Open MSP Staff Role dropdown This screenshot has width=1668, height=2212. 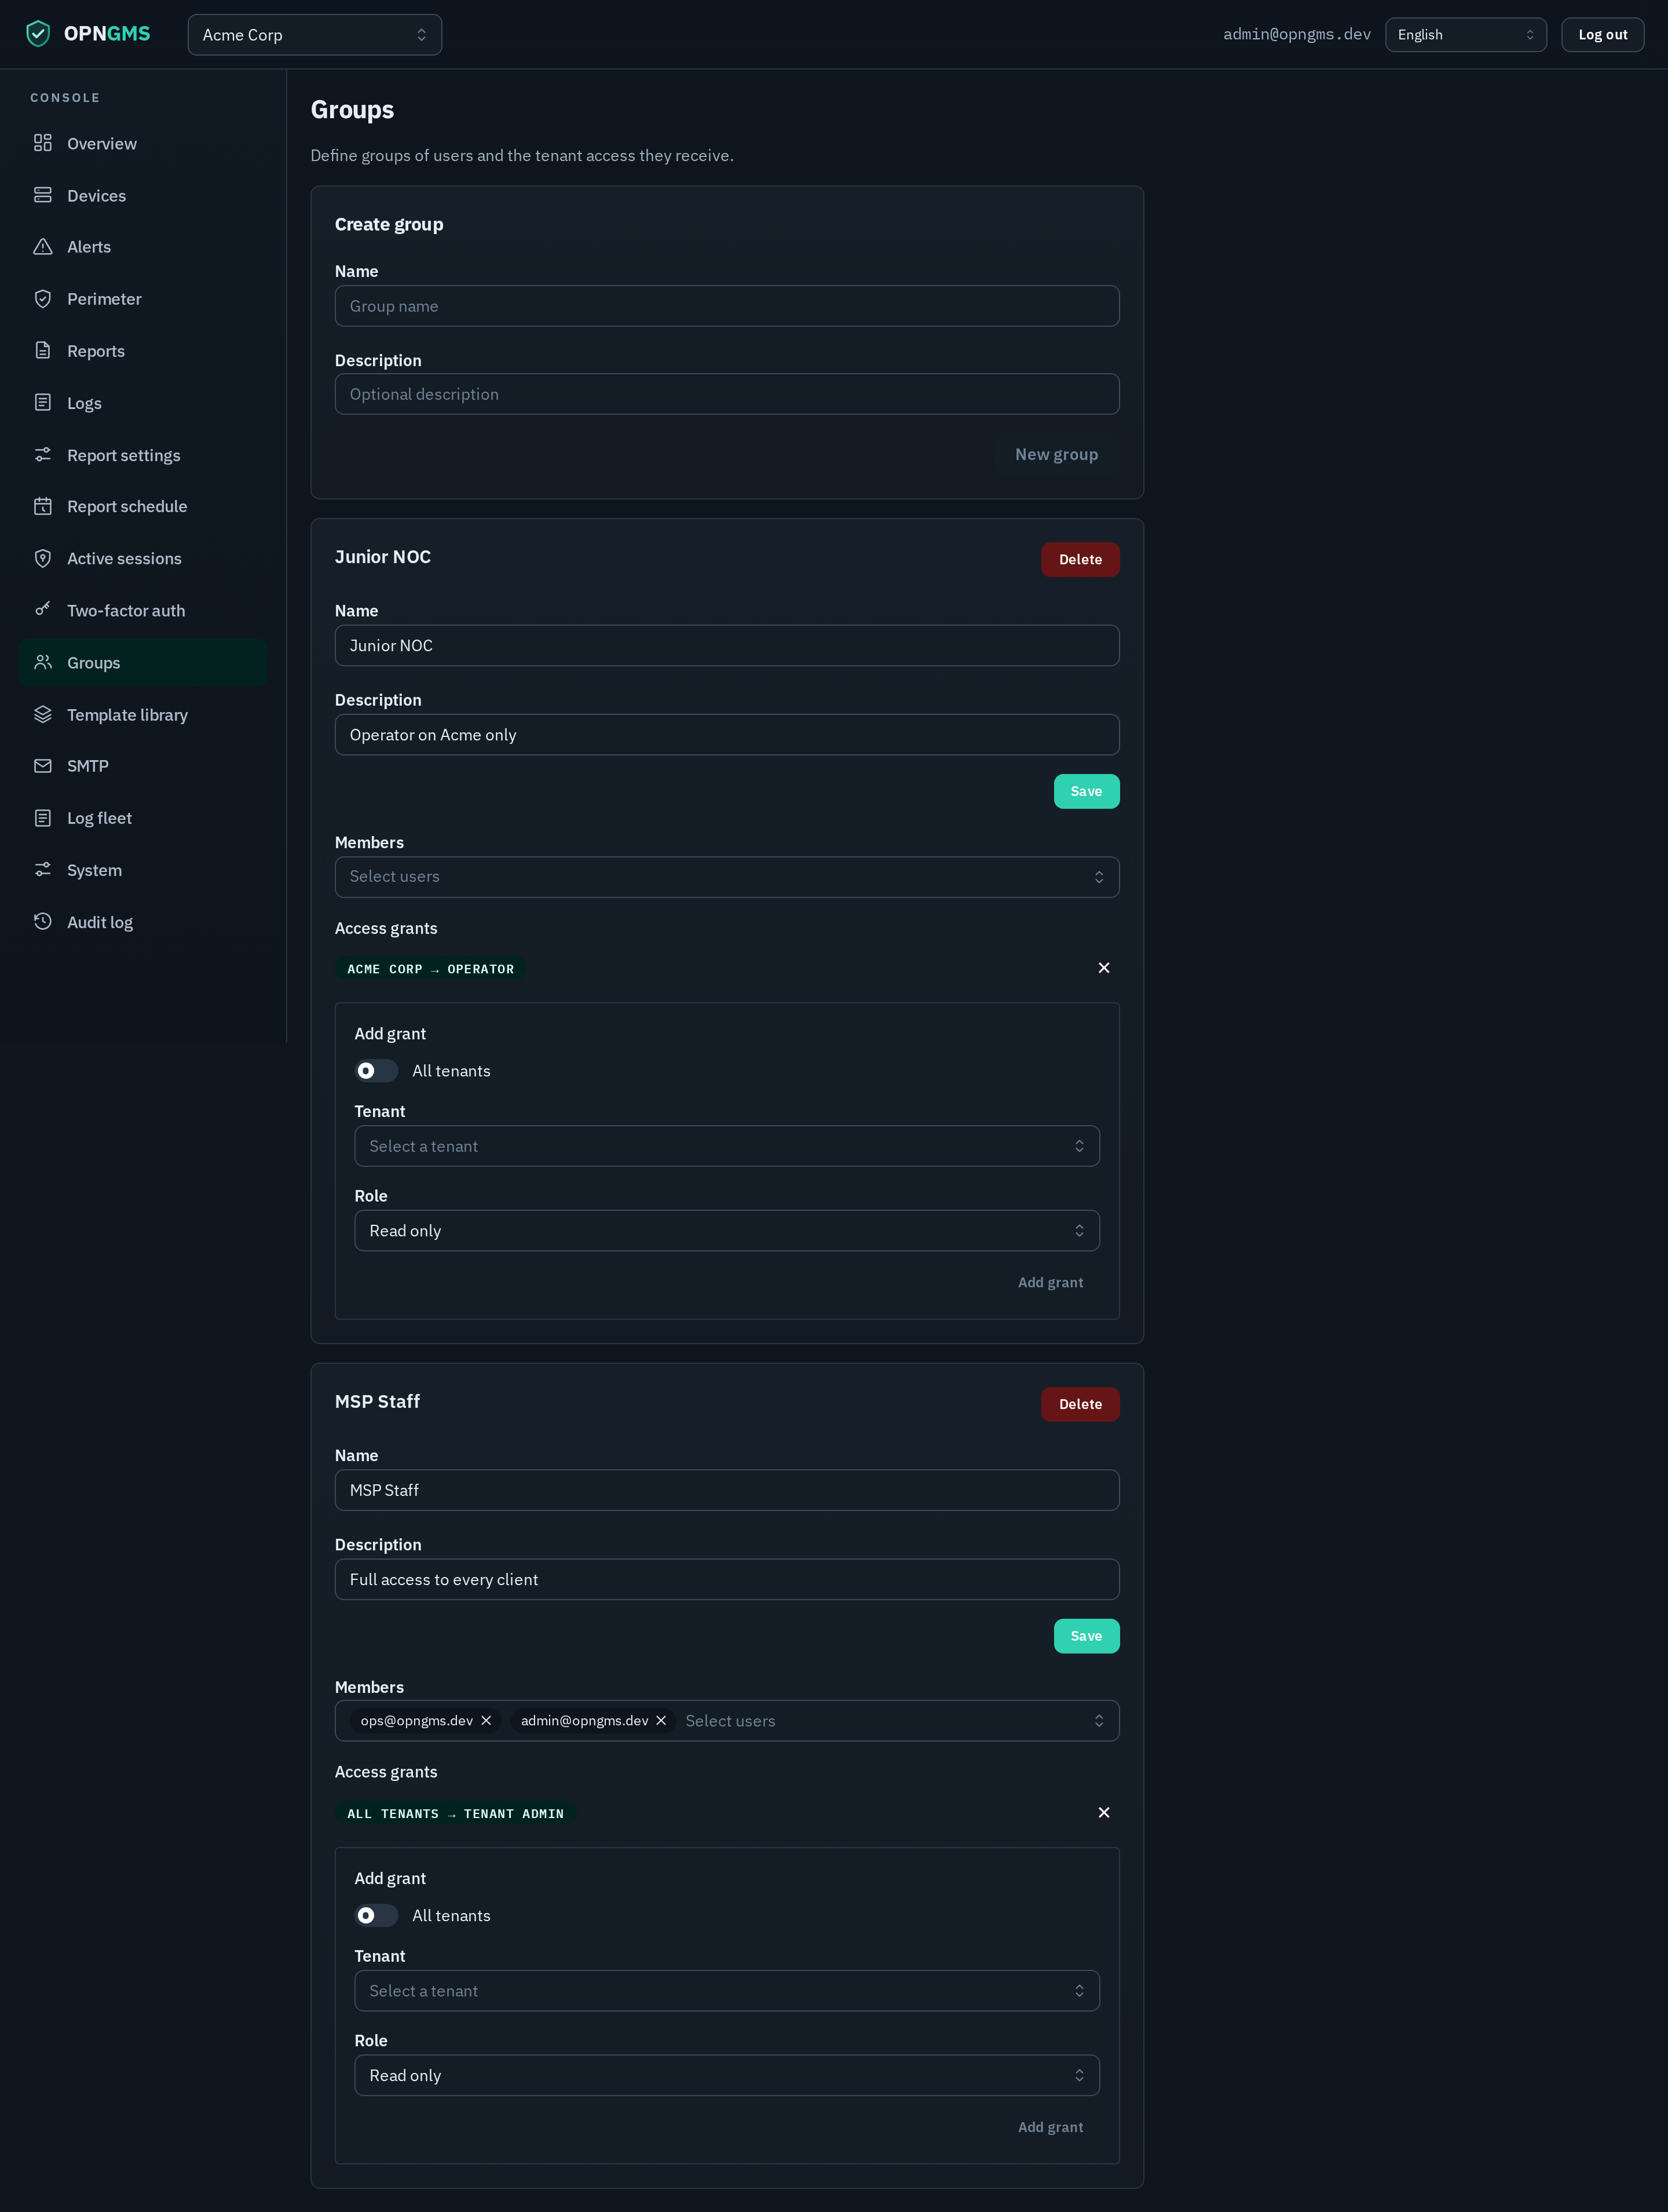726,2076
